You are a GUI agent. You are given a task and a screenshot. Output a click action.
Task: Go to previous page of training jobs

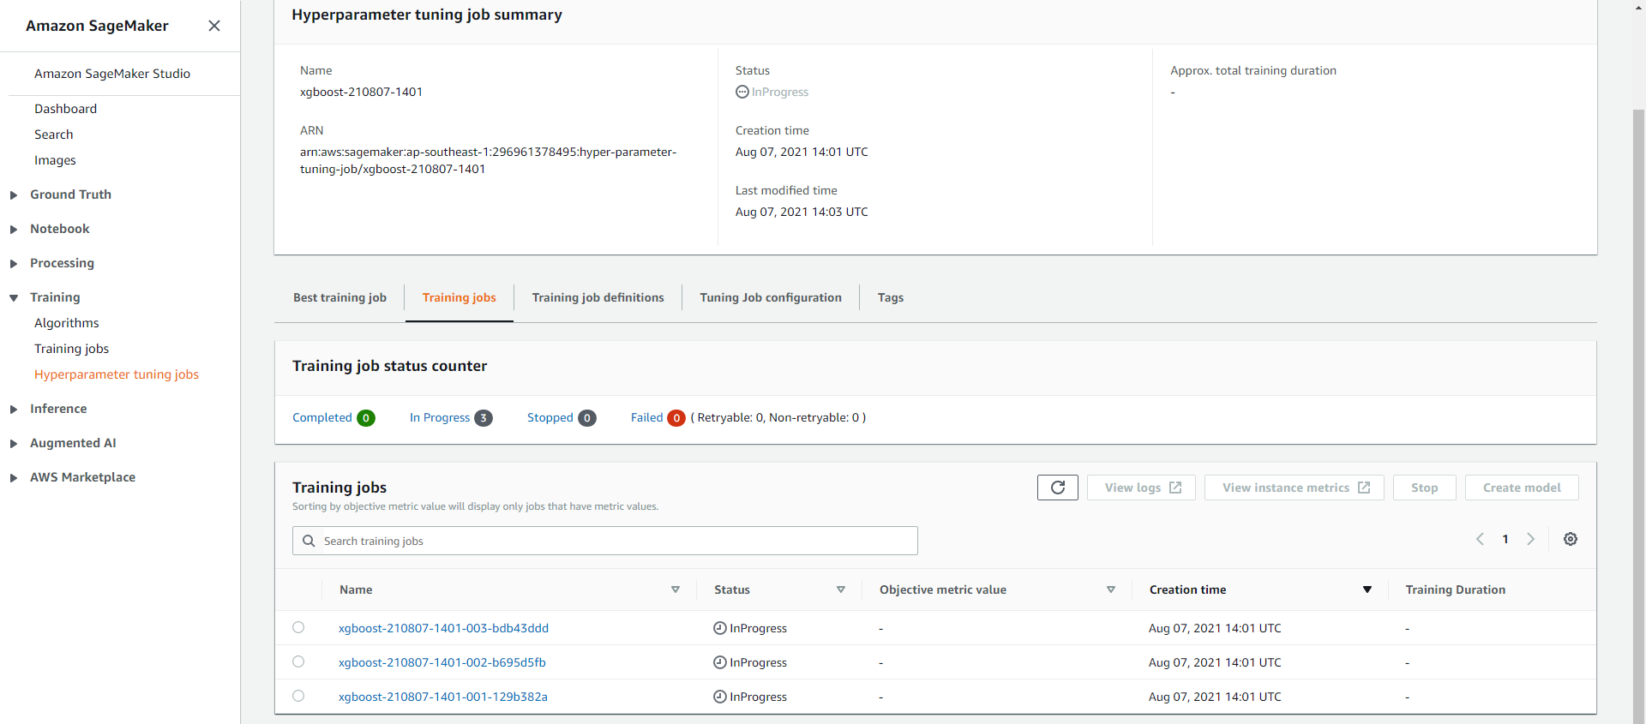click(1480, 539)
